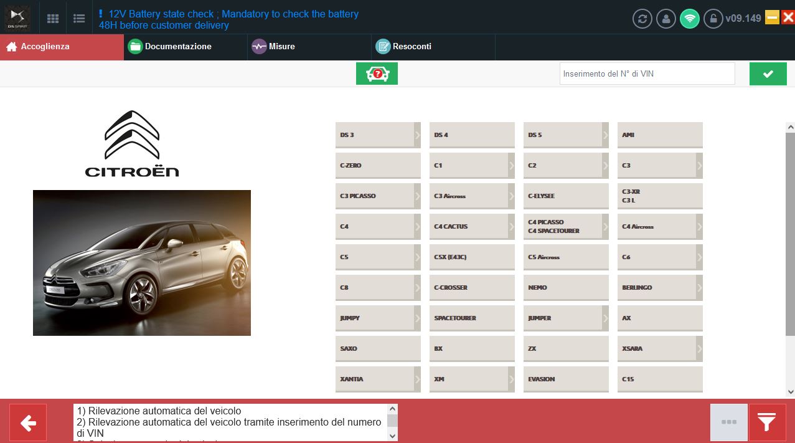Screen dimensions: 795x443
Task: Expand the C3 submenu chevron
Action: coord(699,166)
